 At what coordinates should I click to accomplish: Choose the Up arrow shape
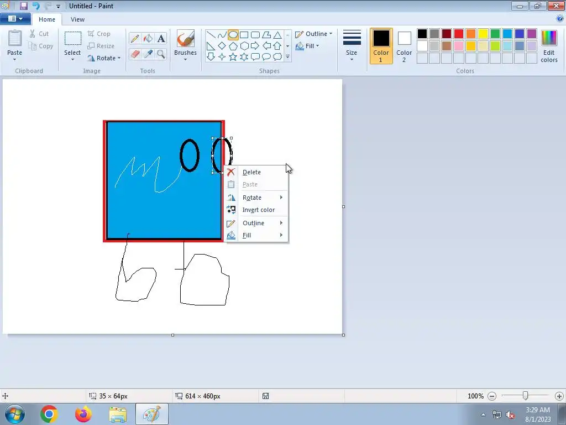[277, 46]
